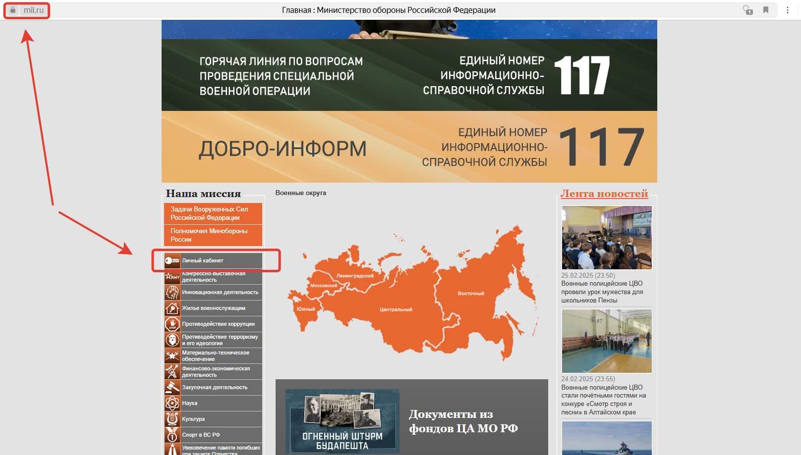Image resolution: width=801 pixels, height=455 pixels.
Task: Click the medal icon for Спорт в ВС РФ
Action: point(172,435)
